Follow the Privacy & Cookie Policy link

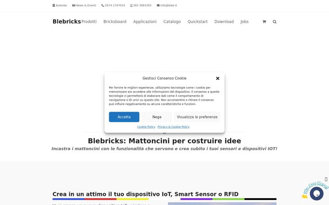point(174,127)
